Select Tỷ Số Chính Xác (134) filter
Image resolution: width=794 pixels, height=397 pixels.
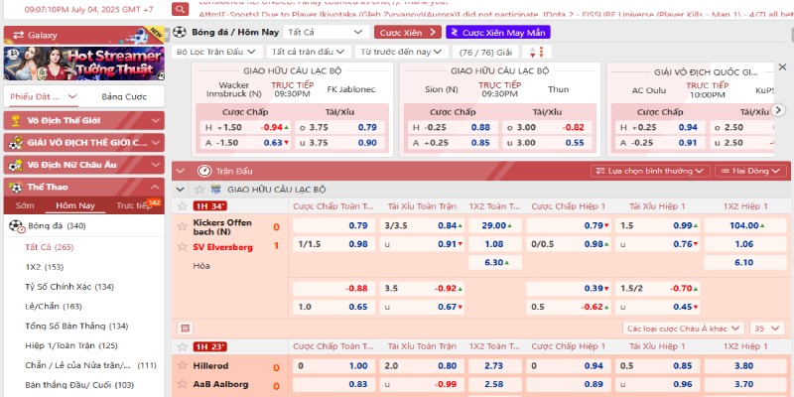(x=69, y=287)
